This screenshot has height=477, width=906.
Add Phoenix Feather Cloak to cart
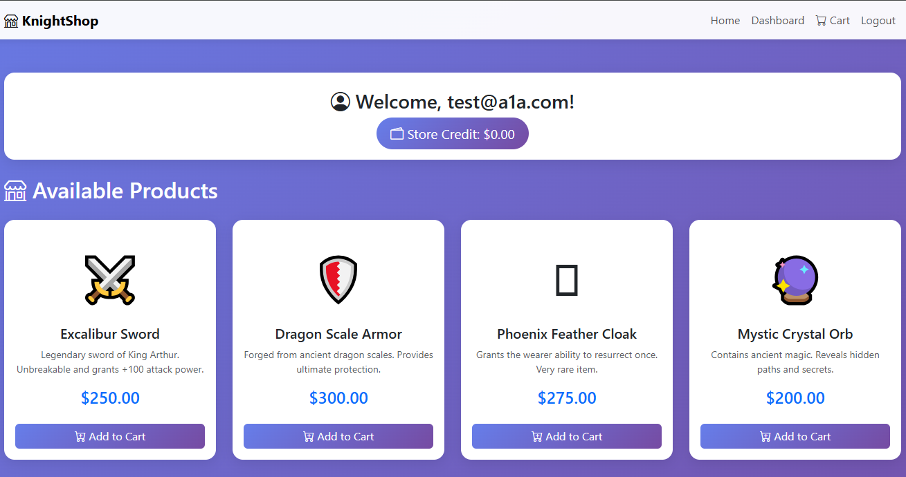pos(567,436)
